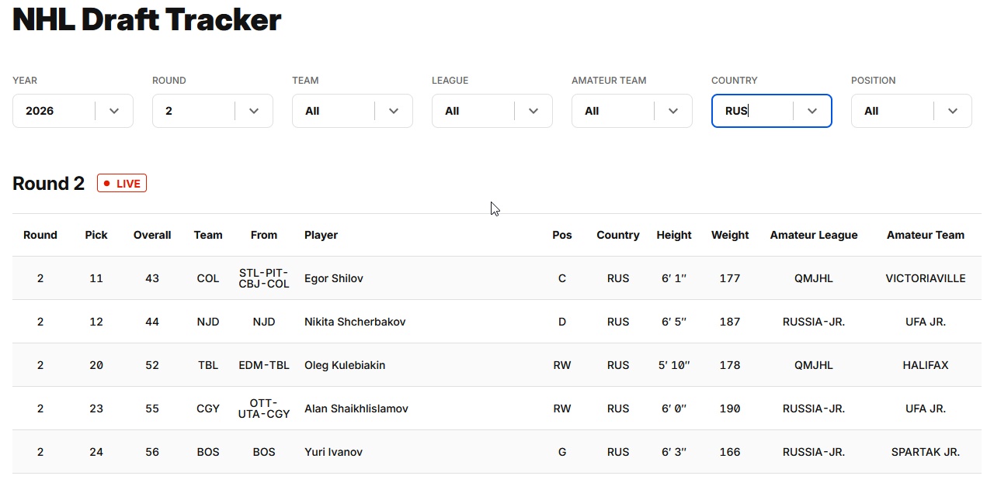The width and height of the screenshot is (987, 493).
Task: Click team COL in Egor Shilov's row
Action: (208, 278)
